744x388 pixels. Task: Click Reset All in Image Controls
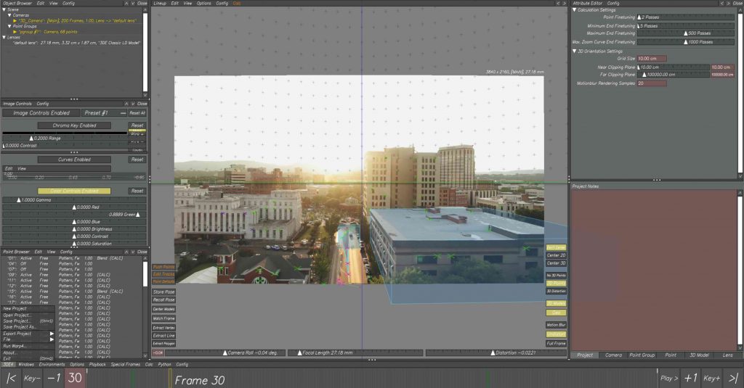point(137,113)
